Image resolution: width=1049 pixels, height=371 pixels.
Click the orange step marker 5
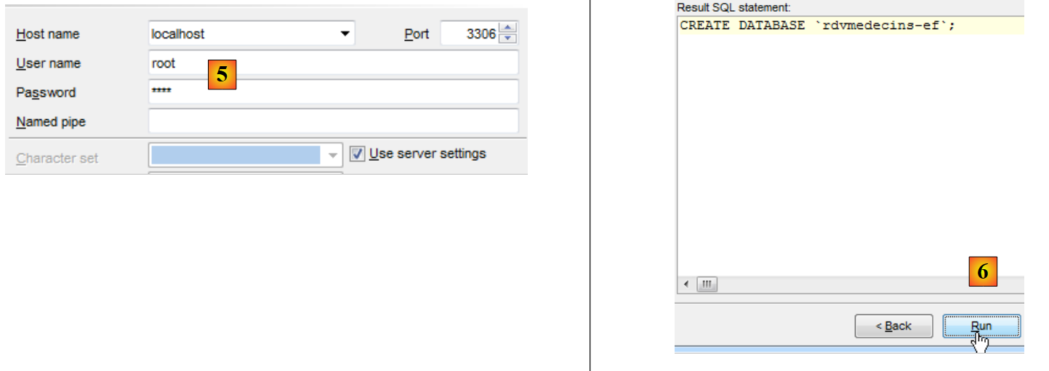[x=222, y=75]
